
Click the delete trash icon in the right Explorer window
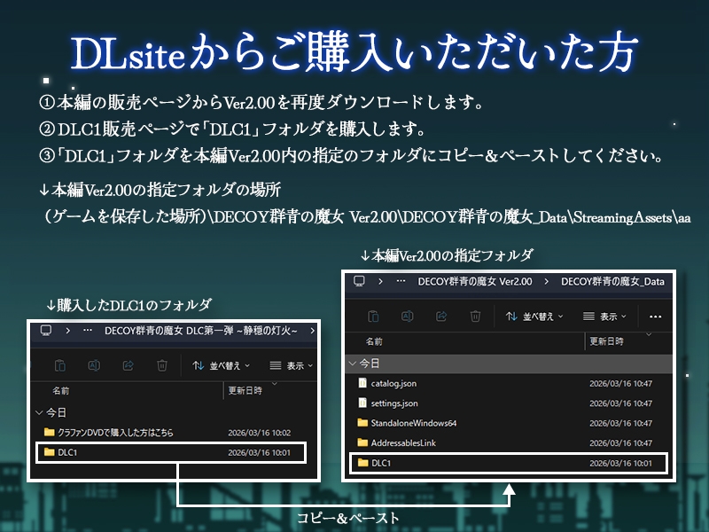click(475, 316)
